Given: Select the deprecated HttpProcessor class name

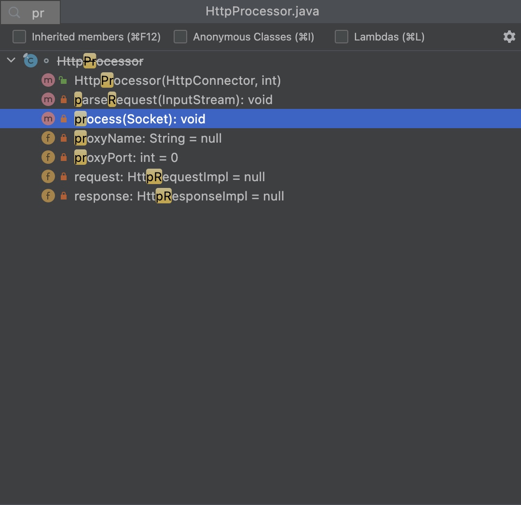Looking at the screenshot, I should (100, 61).
